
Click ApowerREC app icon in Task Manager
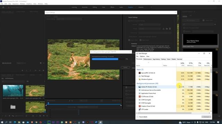pyautogui.click(x=139, y=73)
